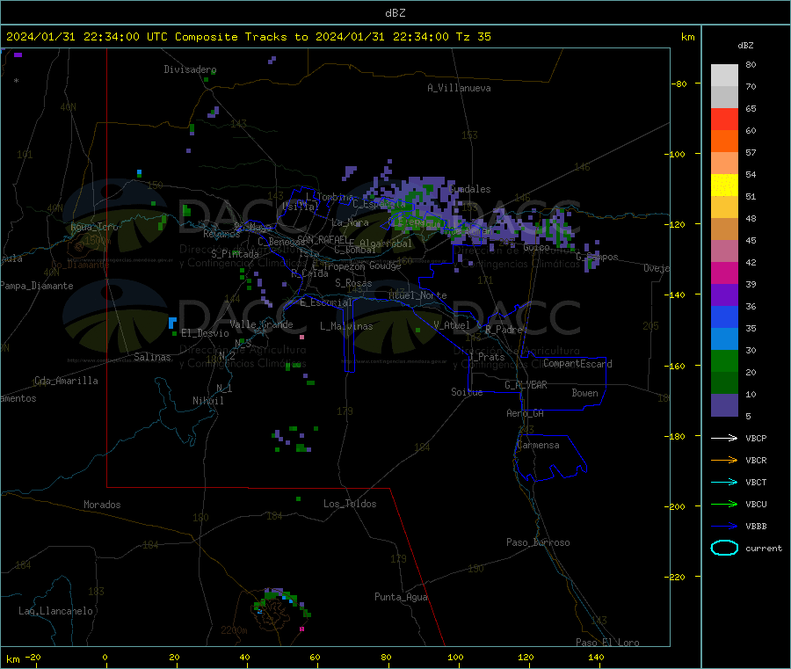
Task: Click the Cda_Amarilla location label
Action: [66, 381]
